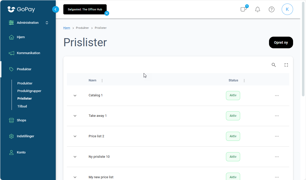Collapse the sidebar with the blue arrow
The height and width of the screenshot is (180, 306).
55,9
